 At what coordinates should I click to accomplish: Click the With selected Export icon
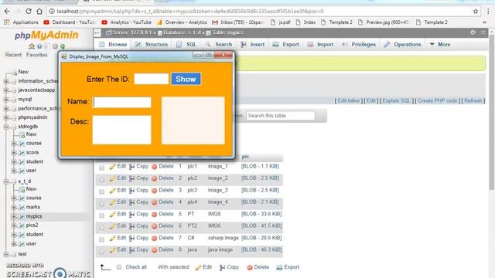279,267
